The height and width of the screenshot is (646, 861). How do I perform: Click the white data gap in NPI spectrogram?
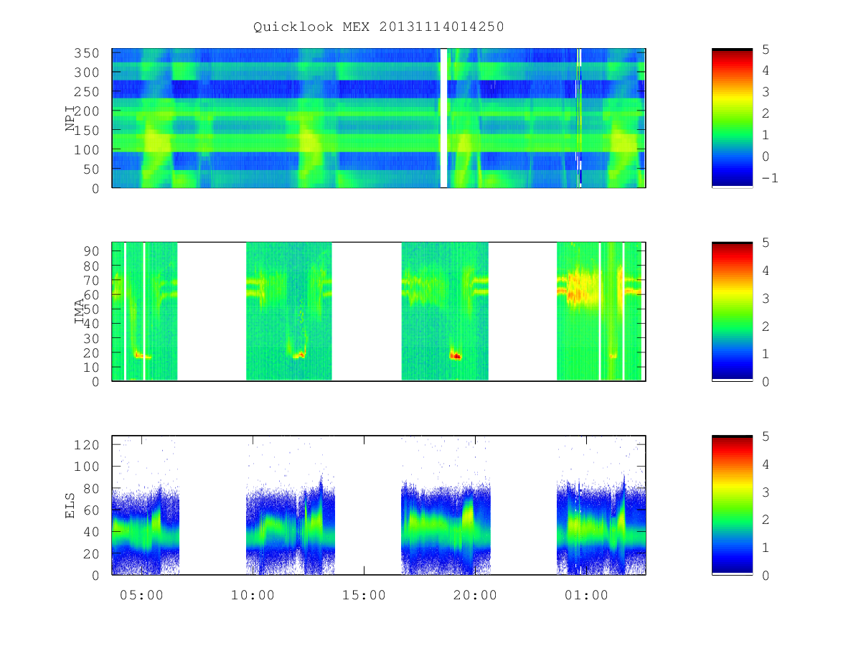coord(443,118)
